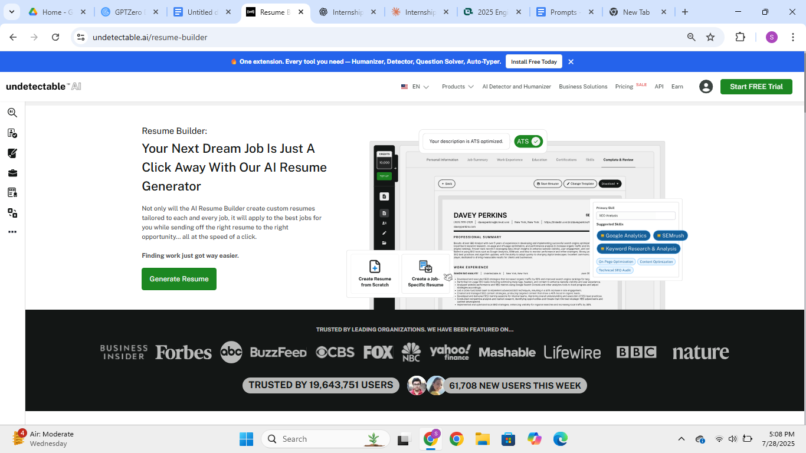Click the 'Resume Builder:' heading text
This screenshot has height=453, width=806.
pos(175,131)
